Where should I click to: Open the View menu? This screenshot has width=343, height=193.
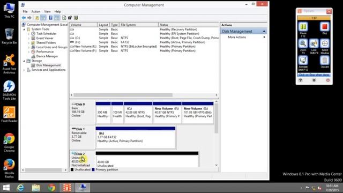pyautogui.click(x=47, y=11)
